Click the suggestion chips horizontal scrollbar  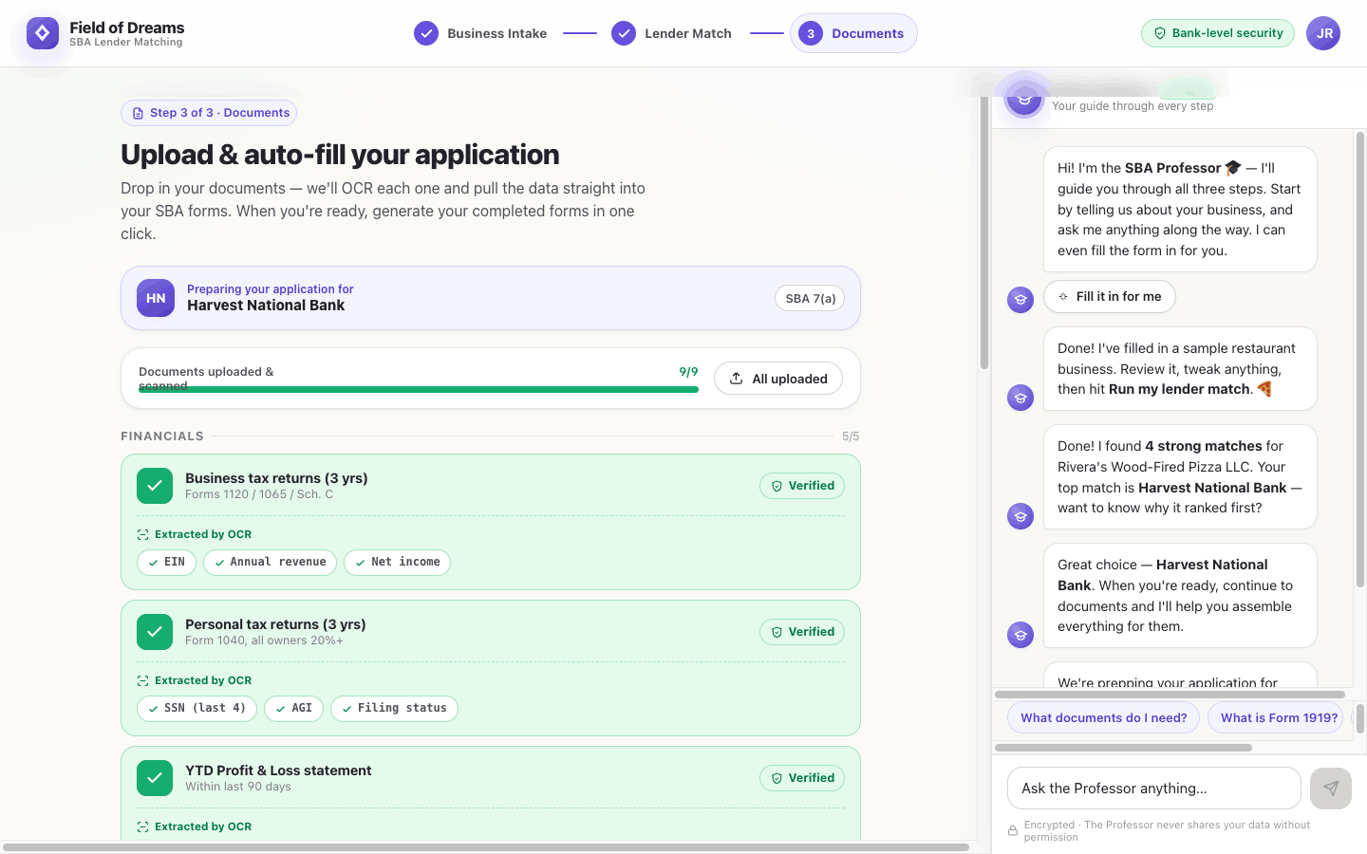1123,748
